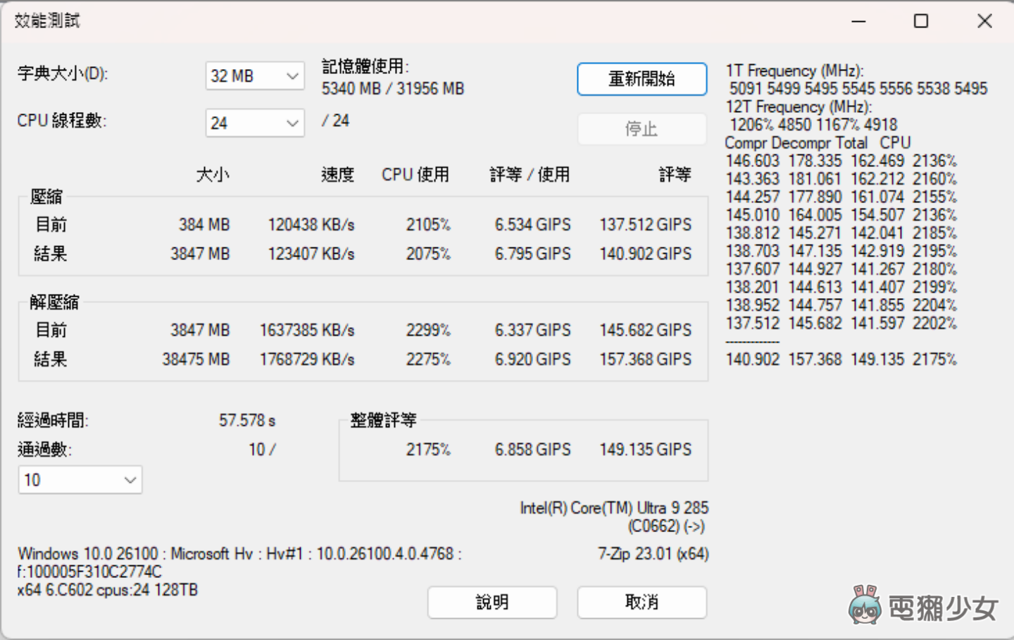This screenshot has width=1014, height=640.
Task: Click decompression result speed 1768729 KB/s
Action: click(x=307, y=359)
